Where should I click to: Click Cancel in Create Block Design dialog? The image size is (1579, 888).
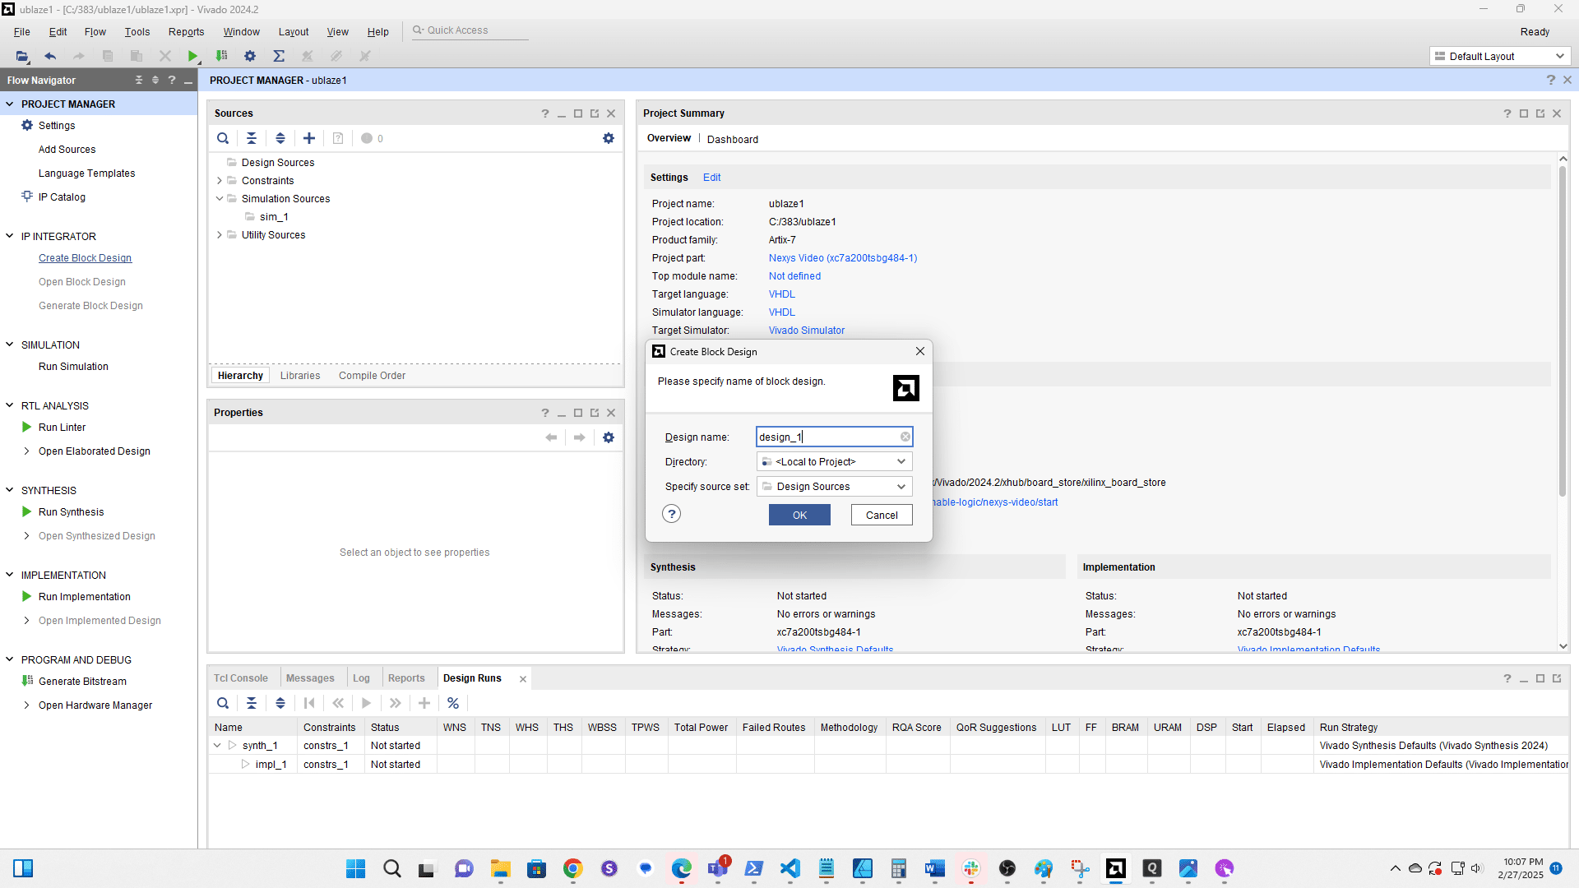(881, 515)
